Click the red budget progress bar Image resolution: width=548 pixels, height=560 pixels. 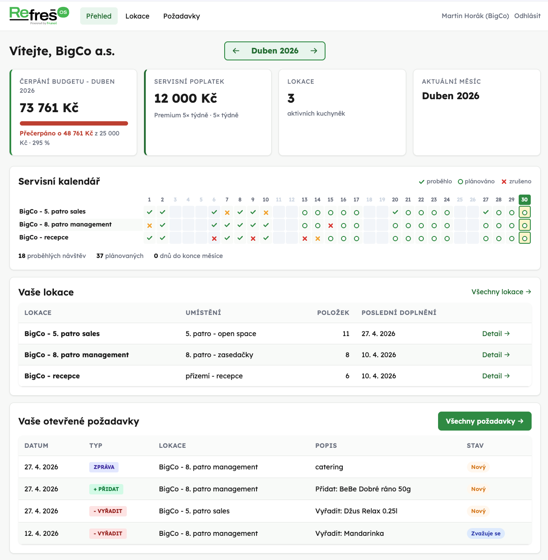74,123
